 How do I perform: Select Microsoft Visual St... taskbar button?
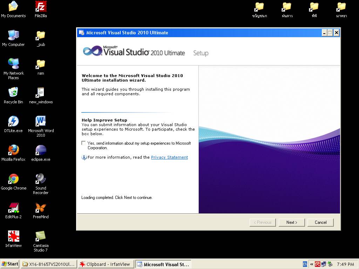[163, 264]
